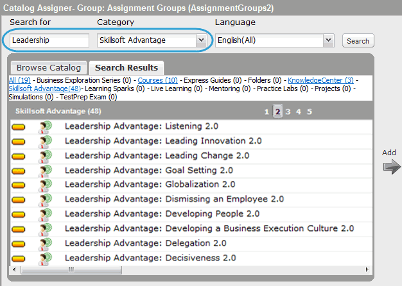Click the orange pill icon beside Business Execution Culture 2.0
Image resolution: width=402 pixels, height=286 pixels.
(18, 229)
